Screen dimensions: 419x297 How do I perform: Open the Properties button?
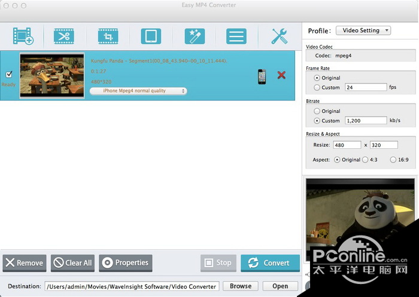point(126,263)
